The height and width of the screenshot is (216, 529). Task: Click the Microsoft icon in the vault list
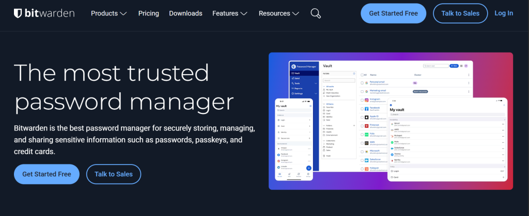point(366,152)
